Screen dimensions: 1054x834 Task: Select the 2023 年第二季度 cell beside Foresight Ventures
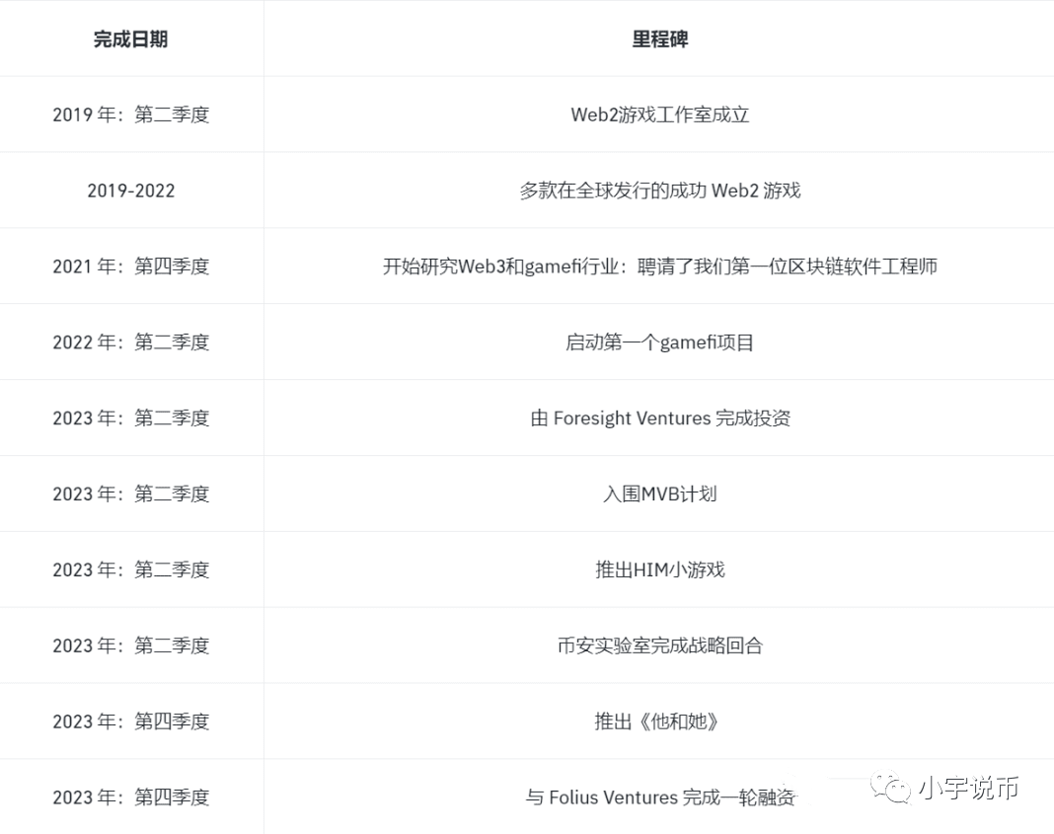click(x=131, y=417)
